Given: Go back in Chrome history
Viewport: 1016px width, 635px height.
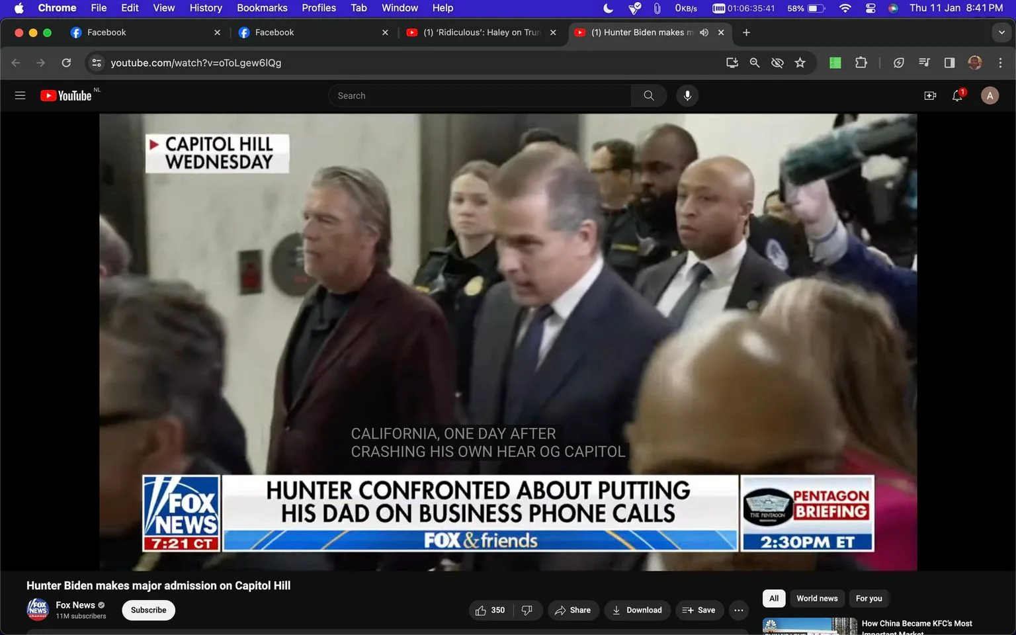Looking at the screenshot, I should [x=16, y=63].
